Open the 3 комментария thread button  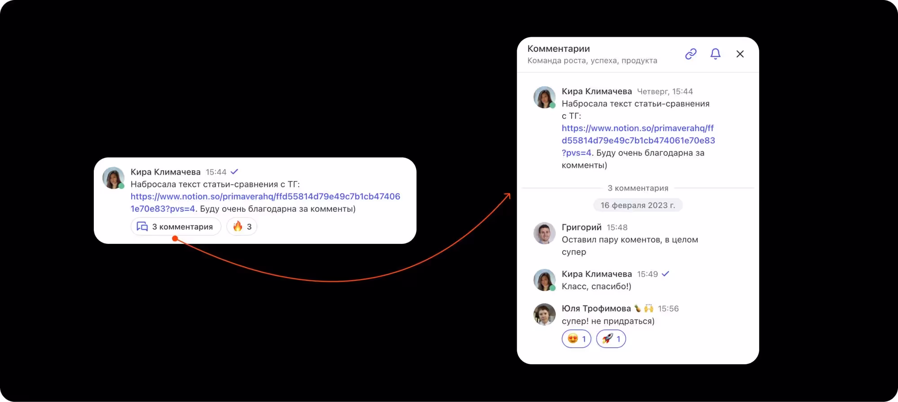click(x=176, y=226)
